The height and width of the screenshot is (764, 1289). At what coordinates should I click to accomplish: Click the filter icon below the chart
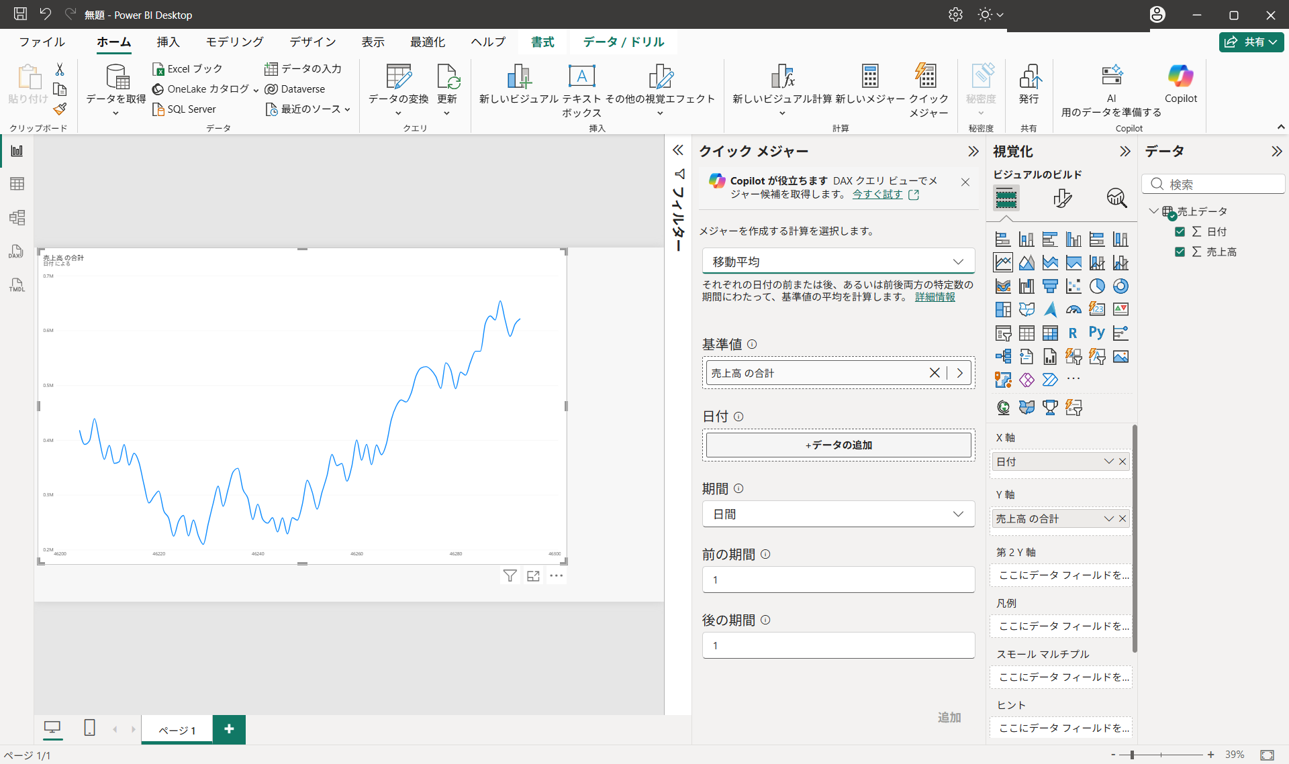tap(510, 576)
